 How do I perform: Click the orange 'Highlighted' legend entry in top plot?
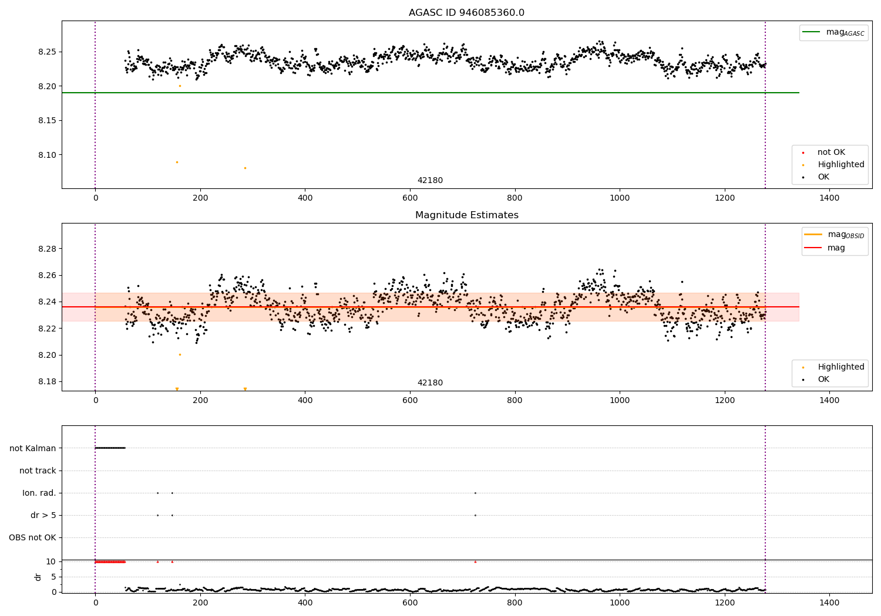coord(829,165)
